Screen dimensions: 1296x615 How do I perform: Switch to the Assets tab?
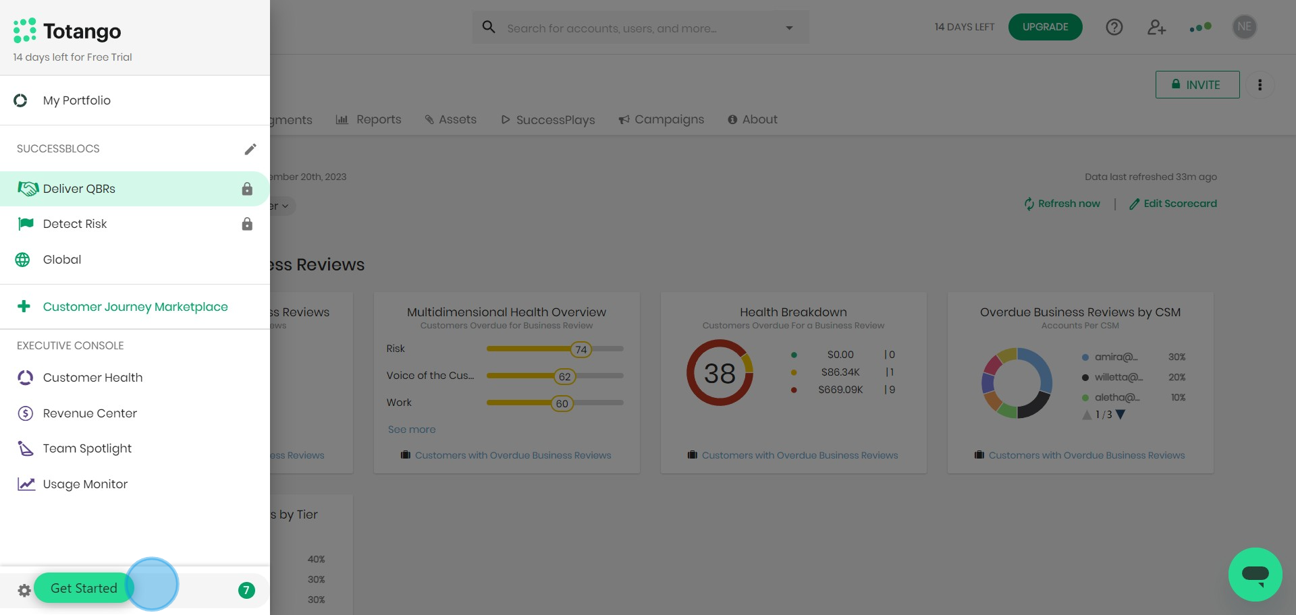450,119
